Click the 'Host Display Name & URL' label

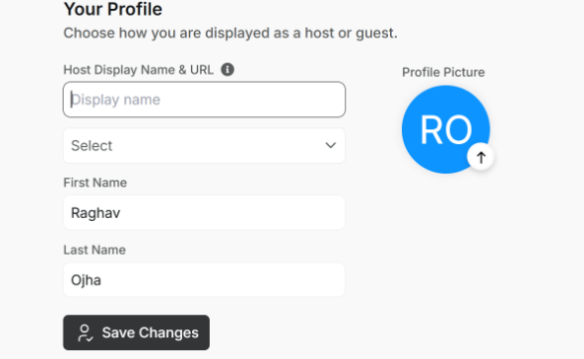[x=138, y=70]
